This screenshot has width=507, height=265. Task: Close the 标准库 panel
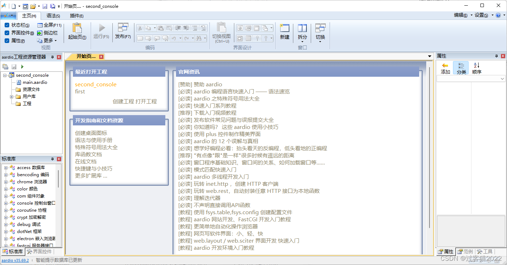pyautogui.click(x=59, y=159)
